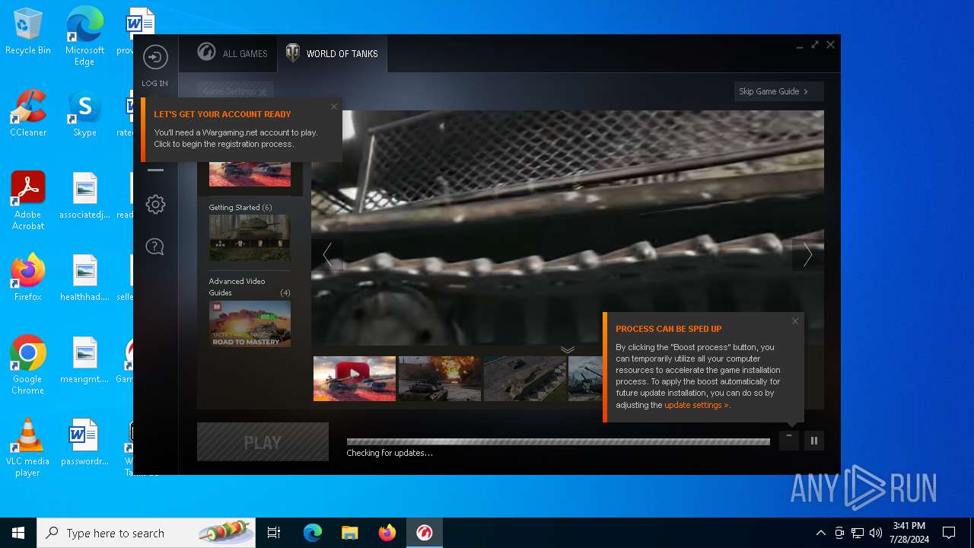Dismiss the account ready notification
This screenshot has height=548, width=974.
click(x=334, y=107)
